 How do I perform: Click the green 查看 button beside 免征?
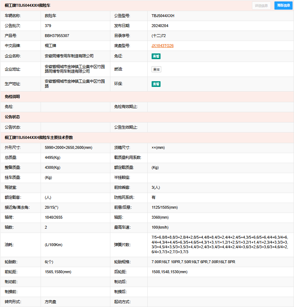(156, 56)
